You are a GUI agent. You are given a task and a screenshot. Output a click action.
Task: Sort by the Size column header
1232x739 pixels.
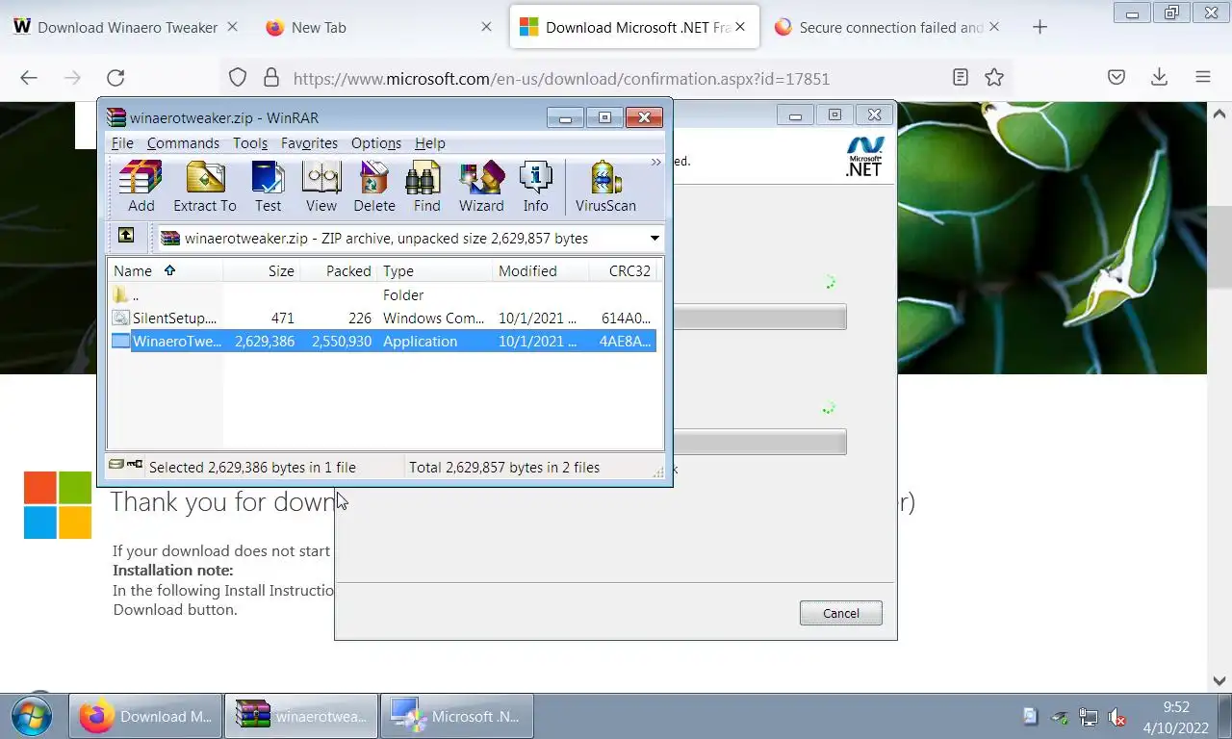(x=262, y=270)
